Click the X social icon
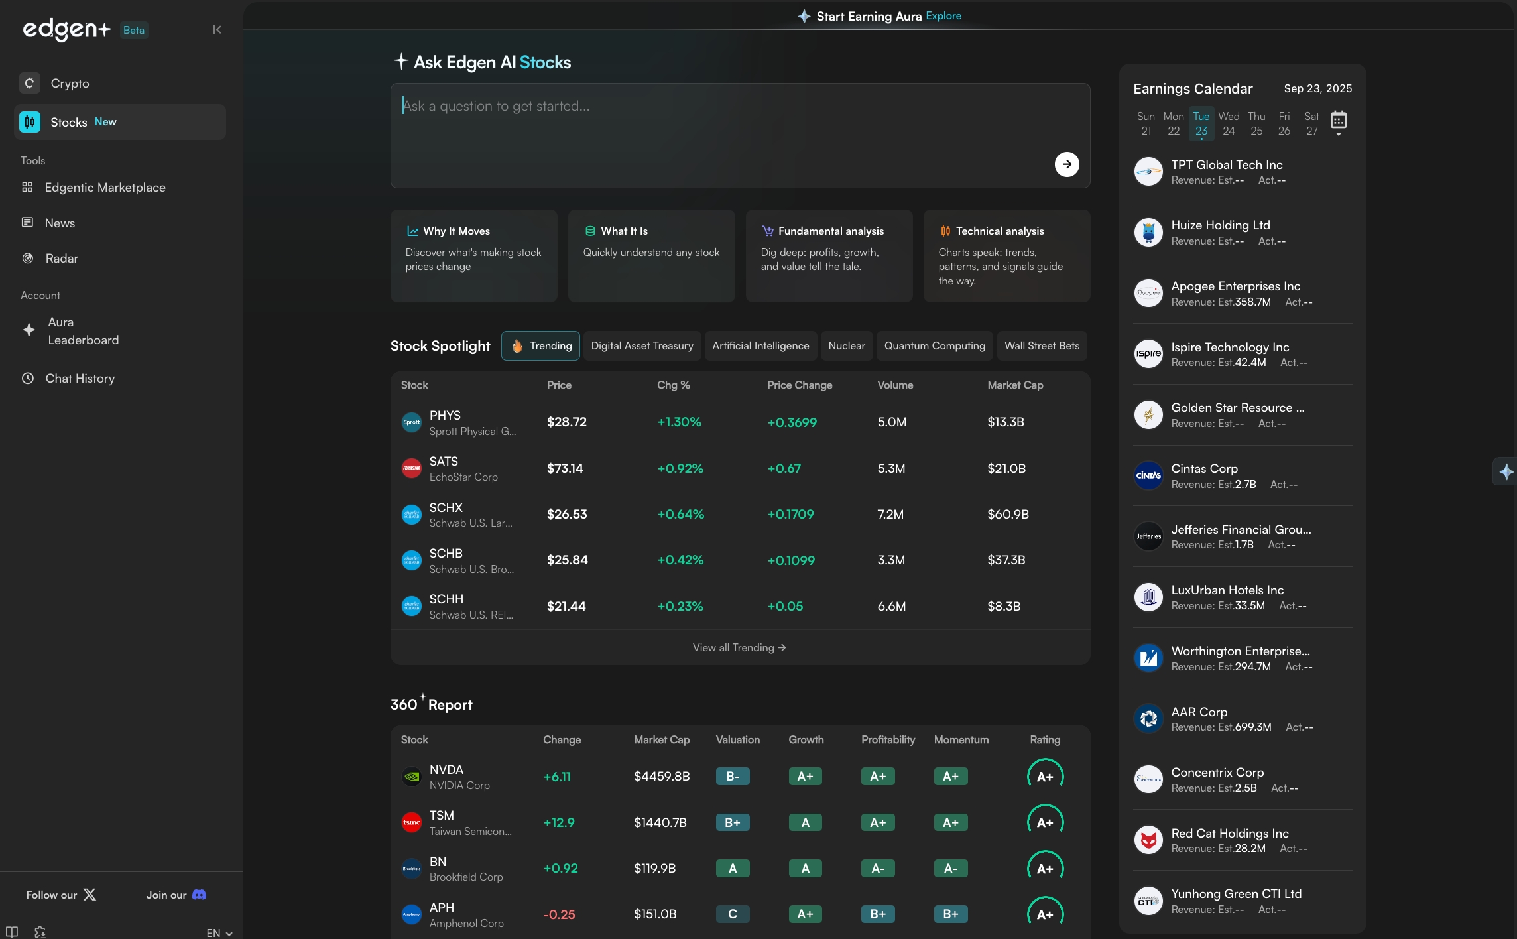This screenshot has width=1517, height=939. (x=90, y=895)
